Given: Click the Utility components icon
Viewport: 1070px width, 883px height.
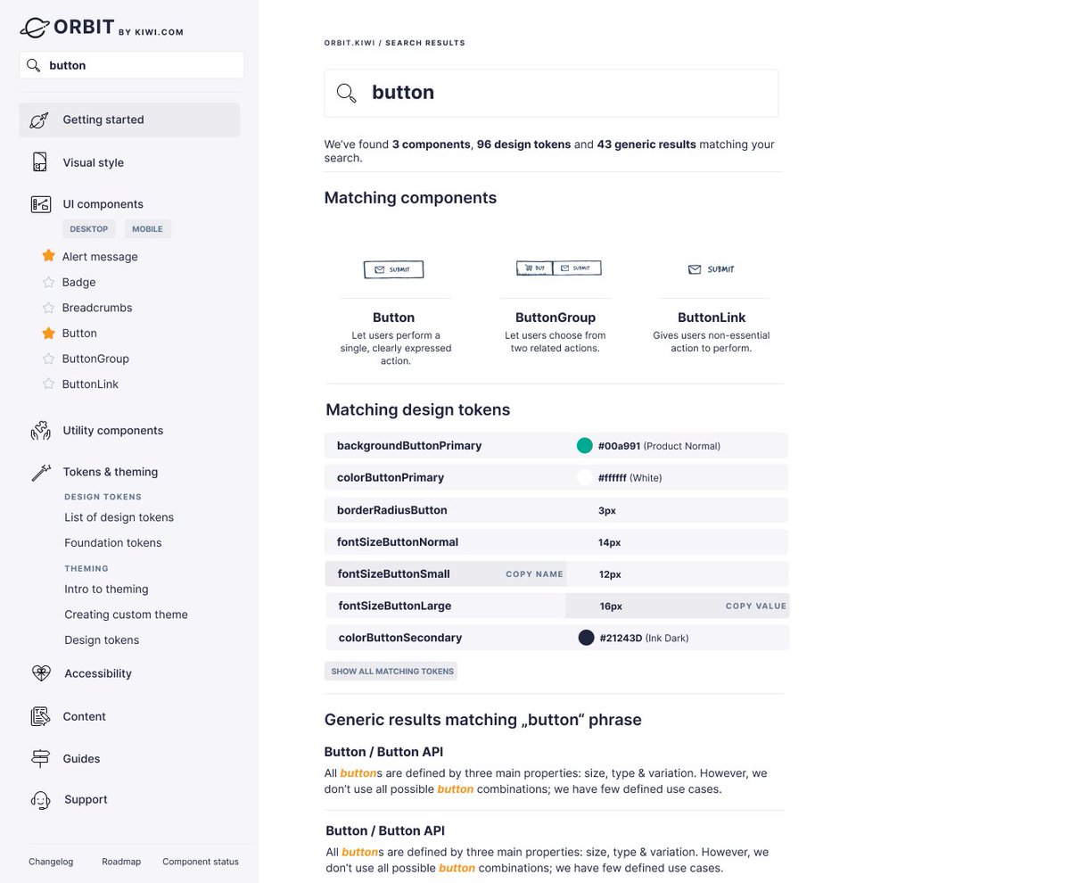Looking at the screenshot, I should coord(40,430).
